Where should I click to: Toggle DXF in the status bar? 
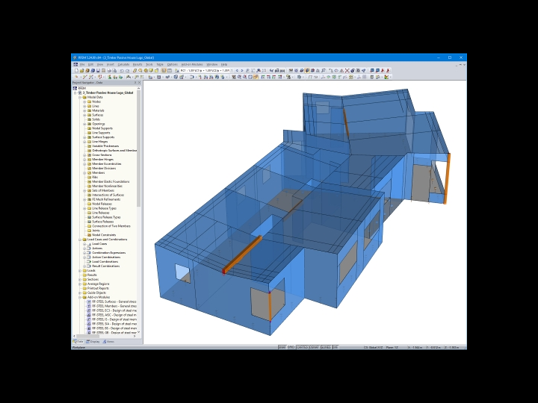coord(335,347)
